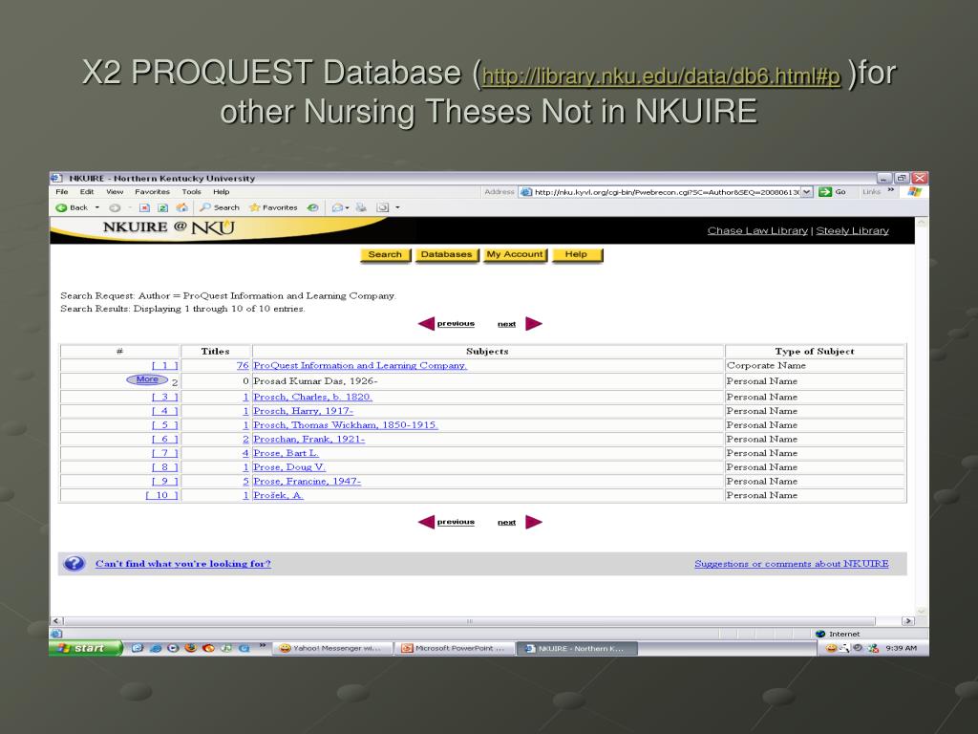The width and height of the screenshot is (978, 734).
Task: Open the View menu
Action: coord(115,191)
